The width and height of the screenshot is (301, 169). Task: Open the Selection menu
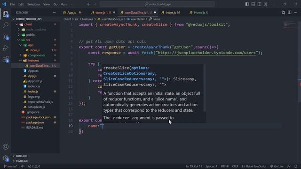coord(33,4)
